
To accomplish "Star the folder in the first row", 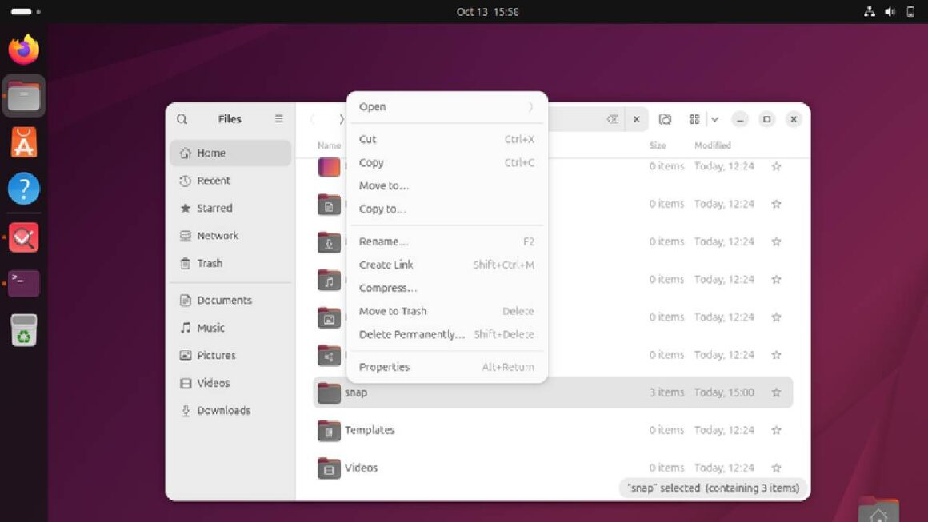I will [x=777, y=167].
